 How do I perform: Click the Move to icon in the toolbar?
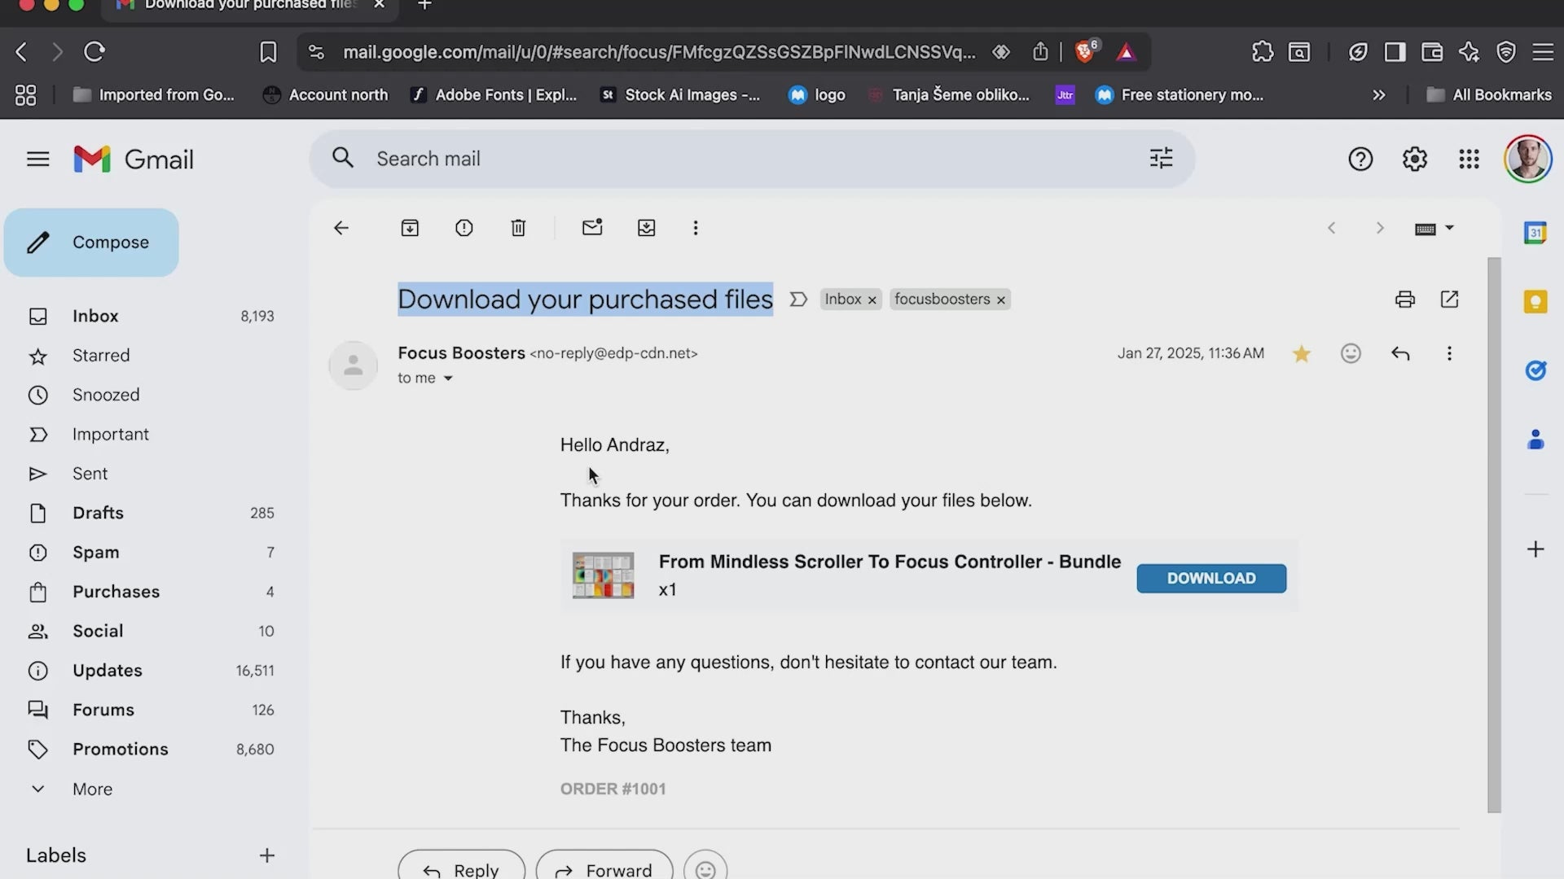(646, 228)
